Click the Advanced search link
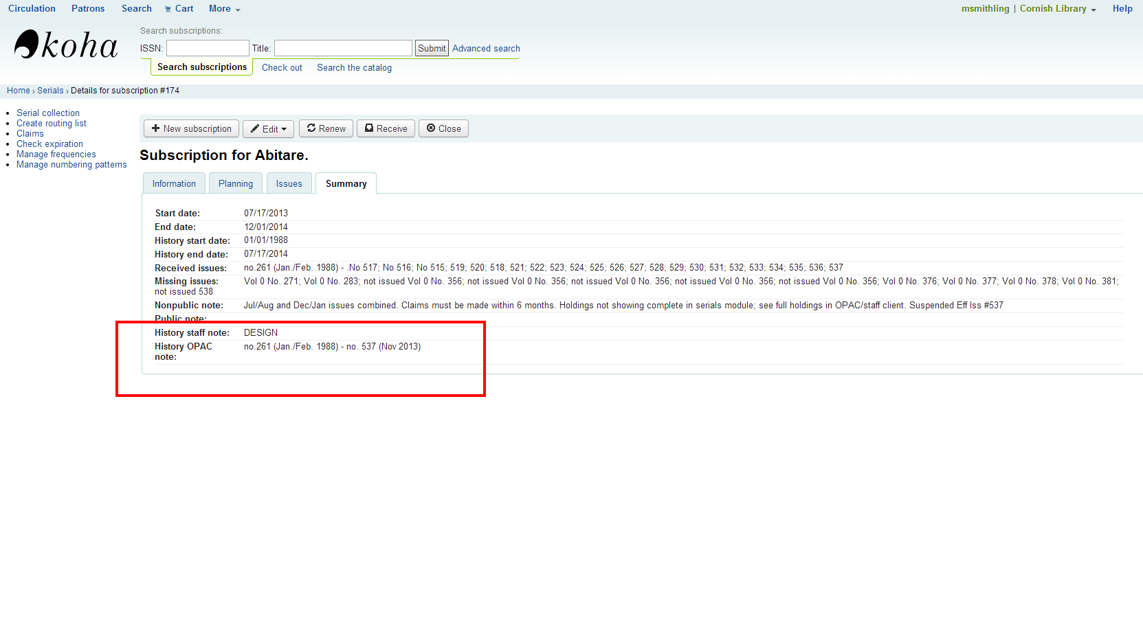Image resolution: width=1143 pixels, height=640 pixels. pyautogui.click(x=486, y=49)
